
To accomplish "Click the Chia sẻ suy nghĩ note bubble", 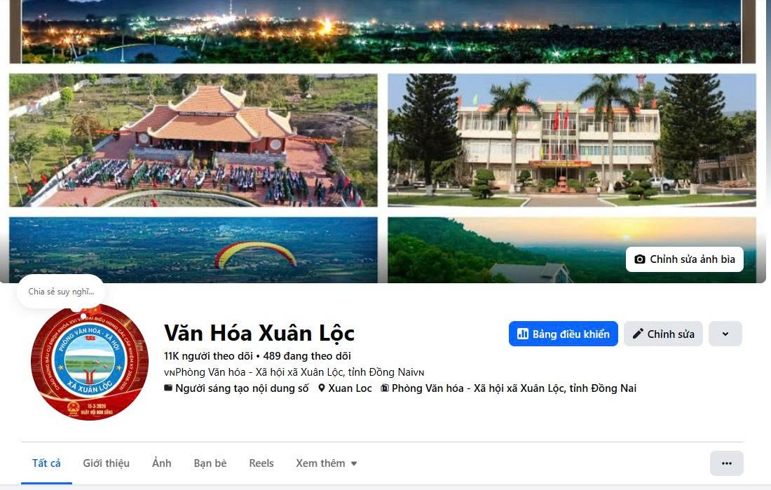I will 61,292.
